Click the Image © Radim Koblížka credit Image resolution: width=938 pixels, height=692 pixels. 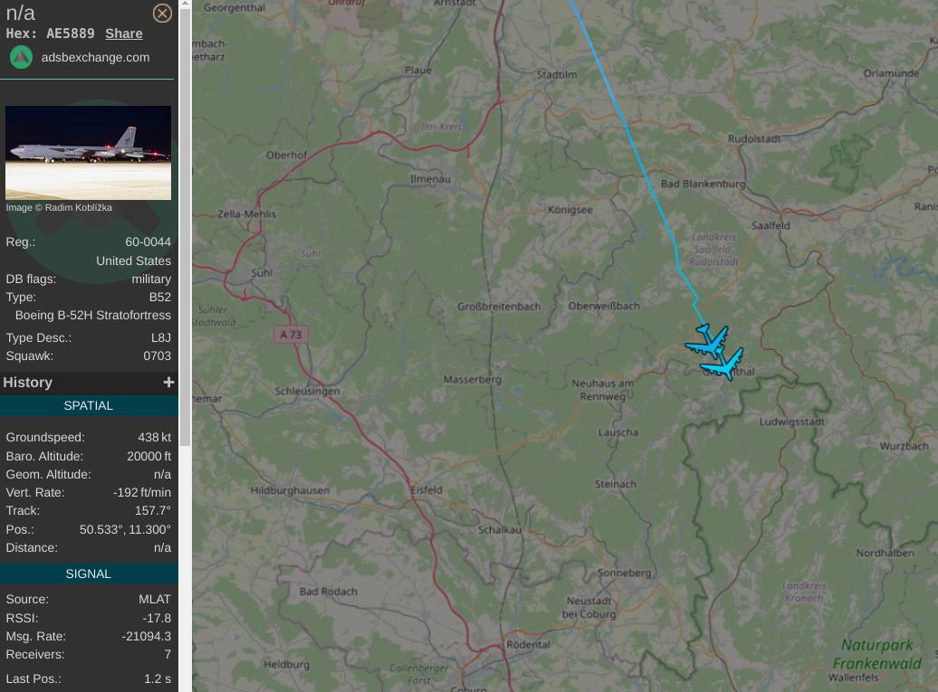click(x=59, y=207)
